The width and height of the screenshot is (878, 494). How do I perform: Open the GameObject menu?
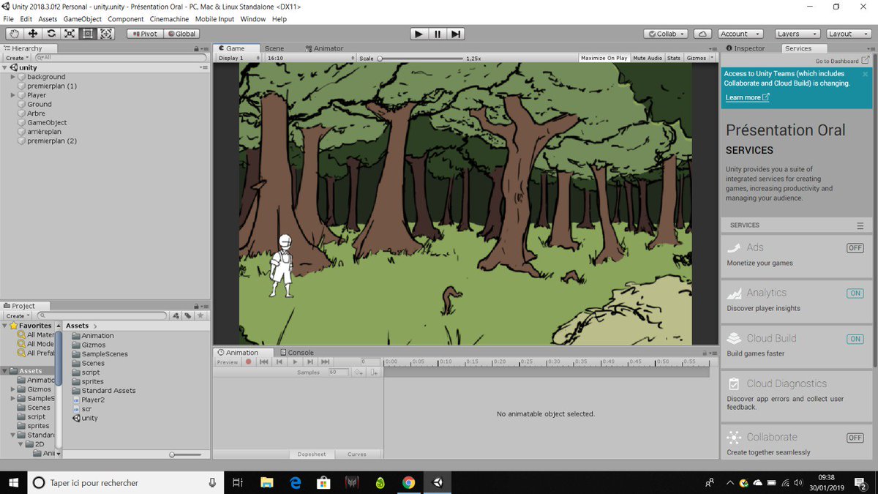pos(82,19)
